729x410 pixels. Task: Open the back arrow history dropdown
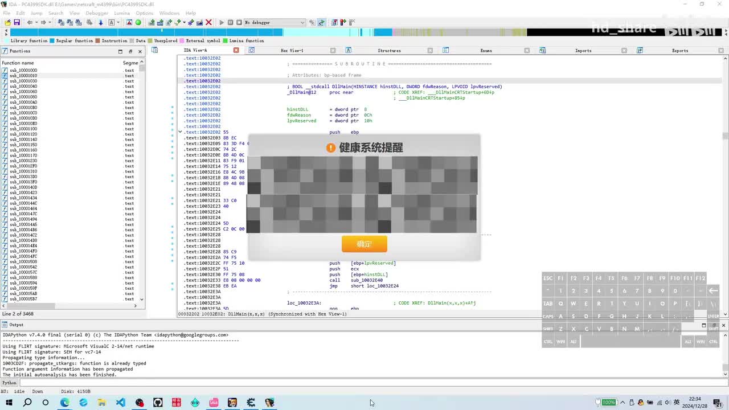[x=36, y=22]
